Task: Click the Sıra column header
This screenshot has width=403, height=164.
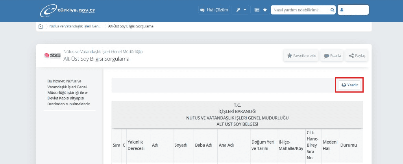Action: [x=116, y=145]
